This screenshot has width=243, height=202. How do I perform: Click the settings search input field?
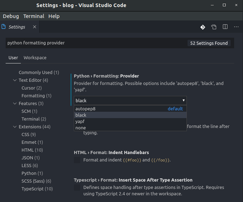tap(95, 43)
